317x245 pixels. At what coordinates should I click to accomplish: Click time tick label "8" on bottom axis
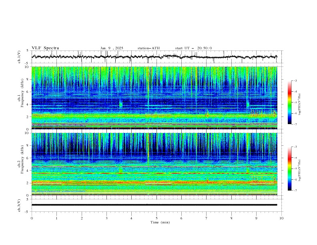(231, 218)
